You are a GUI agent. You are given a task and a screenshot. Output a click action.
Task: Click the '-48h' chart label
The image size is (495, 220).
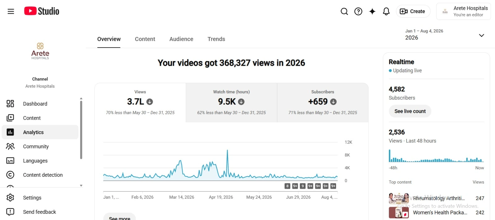[393, 168]
